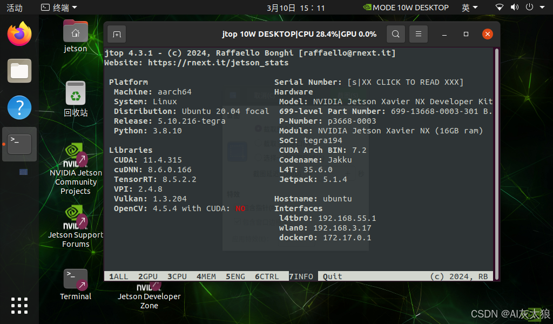Open the terminal search tool
The image size is (553, 324).
click(x=396, y=34)
